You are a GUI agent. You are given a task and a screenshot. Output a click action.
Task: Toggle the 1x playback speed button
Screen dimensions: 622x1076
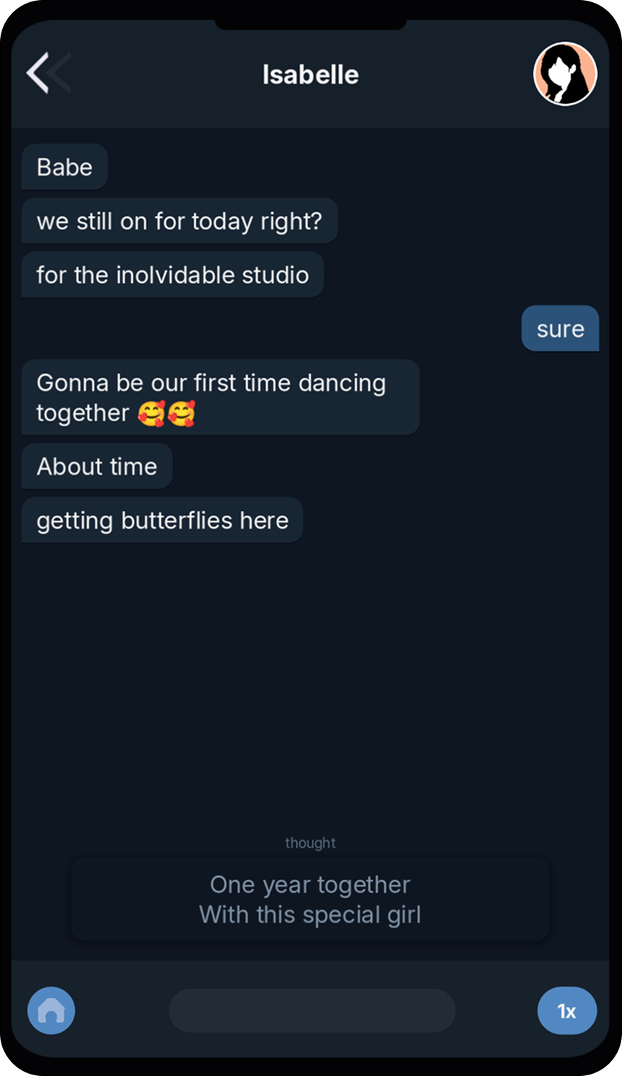(567, 1010)
